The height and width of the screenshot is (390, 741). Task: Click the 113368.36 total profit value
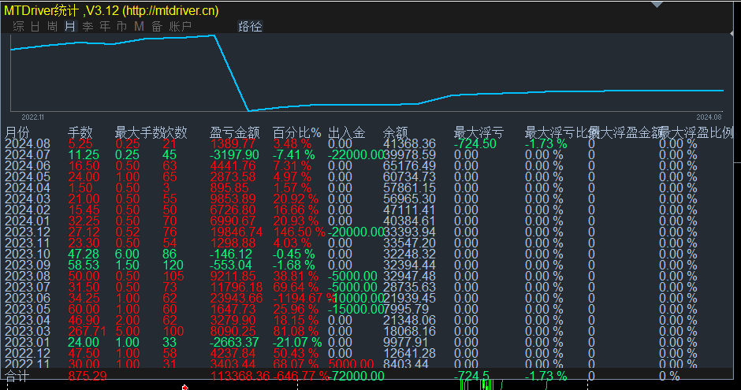[x=240, y=377]
